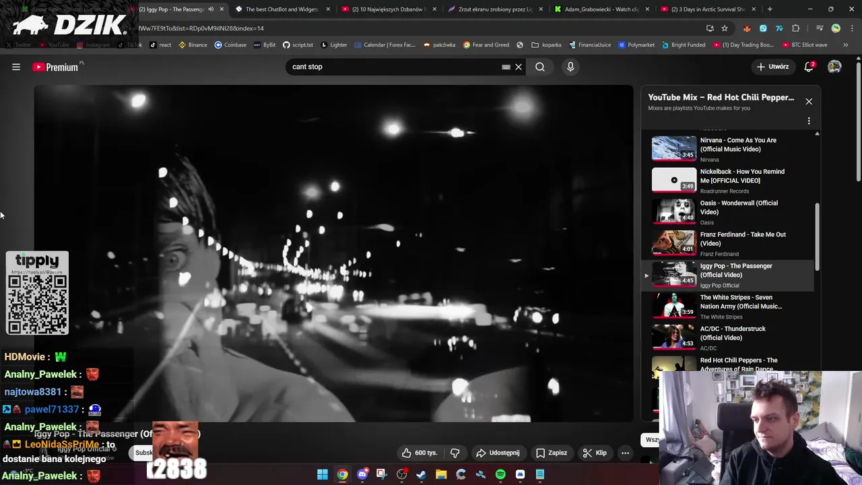Open the FinancialJuice bookmark
Image resolution: width=862 pixels, height=485 pixels.
pos(589,44)
